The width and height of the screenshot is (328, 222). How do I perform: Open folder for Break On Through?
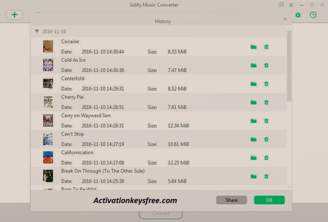coord(254,176)
